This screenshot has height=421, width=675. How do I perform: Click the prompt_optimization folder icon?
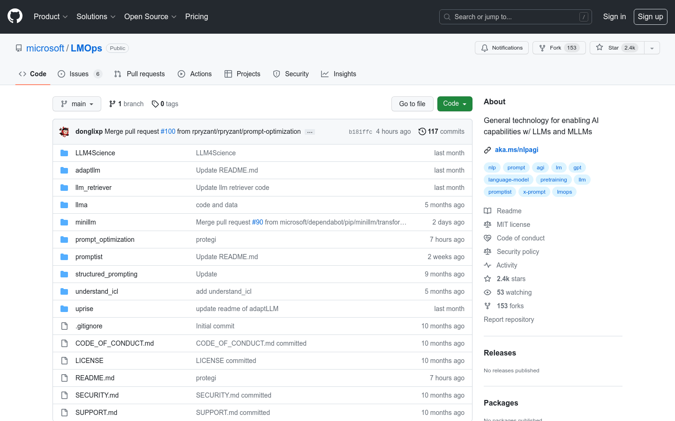pos(64,240)
